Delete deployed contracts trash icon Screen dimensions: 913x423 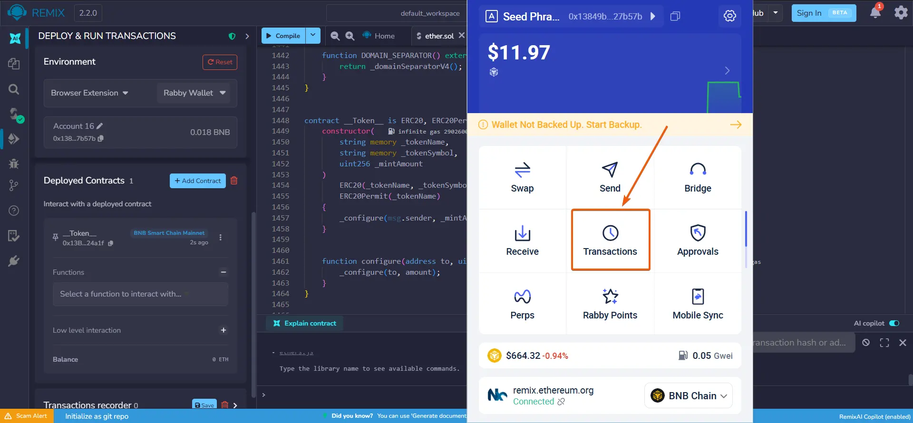click(234, 181)
